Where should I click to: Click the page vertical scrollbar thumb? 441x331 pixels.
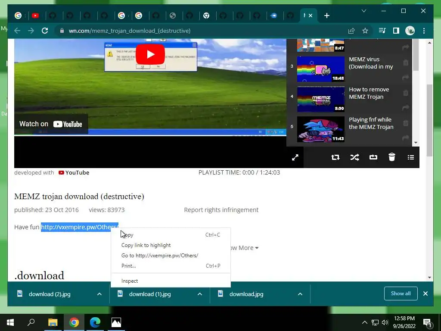(x=429, y=120)
